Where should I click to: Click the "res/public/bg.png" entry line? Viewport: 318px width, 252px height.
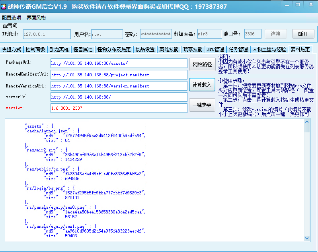click(52, 169)
